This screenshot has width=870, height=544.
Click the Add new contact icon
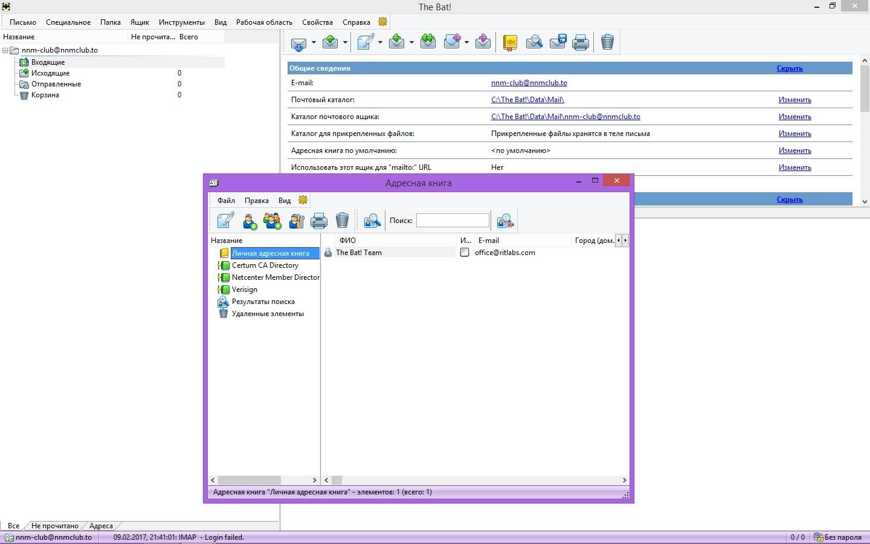pos(250,221)
